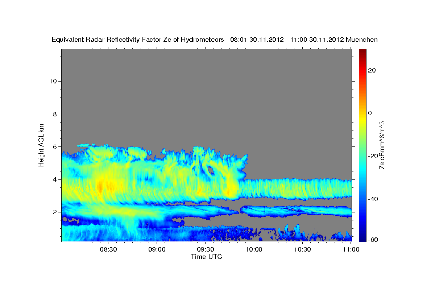Image resolution: width=435 pixels, height=290 pixels.
Task: Click the 'Ze dBmm^6/m^3' colorbar unit label
Action: (x=382, y=145)
